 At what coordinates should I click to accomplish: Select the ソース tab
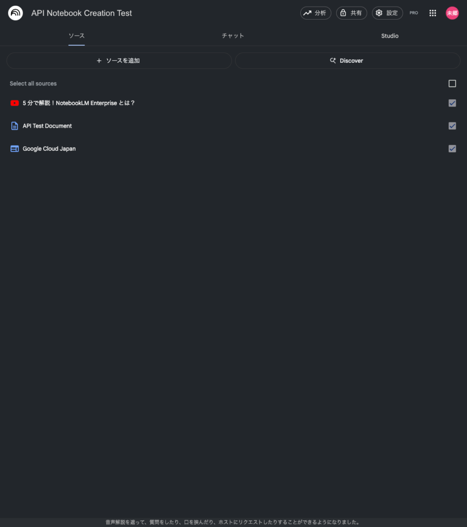pyautogui.click(x=76, y=36)
